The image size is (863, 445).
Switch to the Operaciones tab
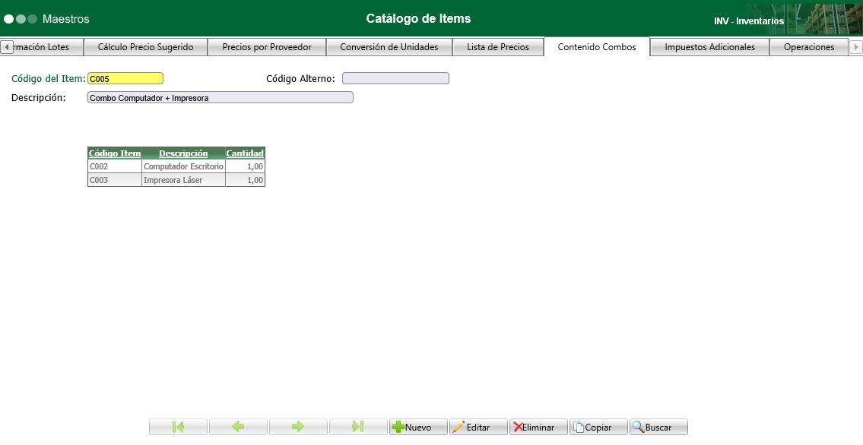(x=809, y=46)
